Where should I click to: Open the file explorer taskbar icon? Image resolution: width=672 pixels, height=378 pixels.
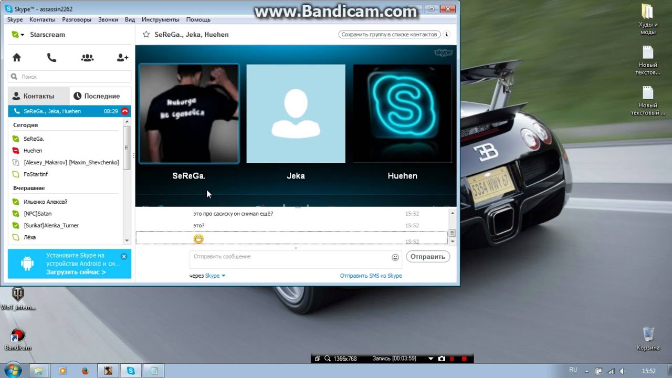coord(38,371)
